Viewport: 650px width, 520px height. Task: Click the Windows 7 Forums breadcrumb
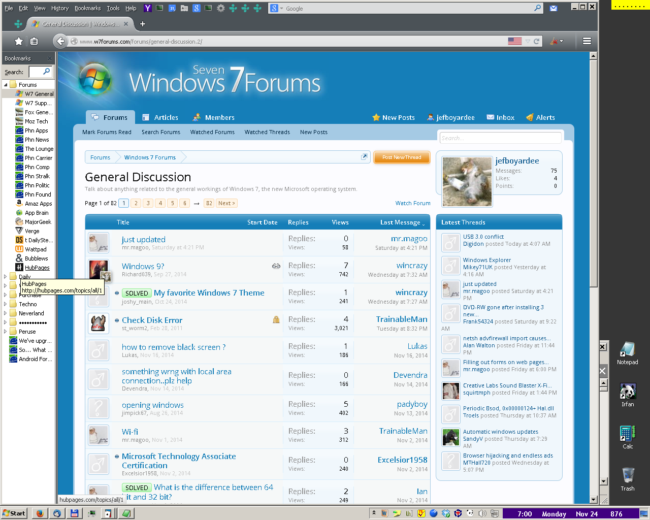pyautogui.click(x=150, y=157)
